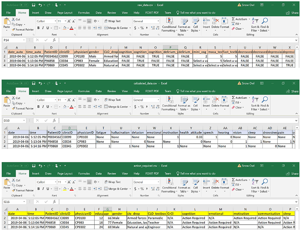The height and width of the screenshot is (230, 301).
Task: Click accounting dollar format in action_required.csv ribbon
Action: pos(135,189)
